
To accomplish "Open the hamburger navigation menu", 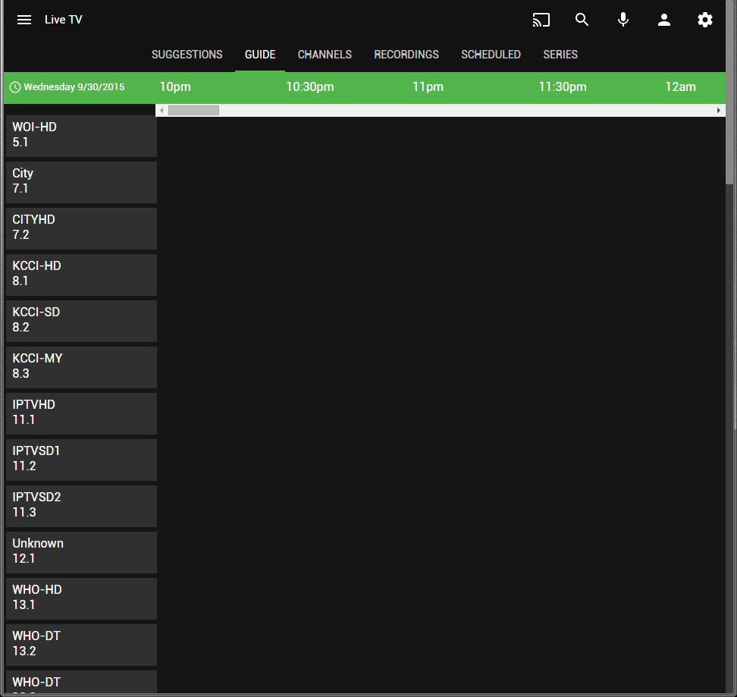I will (x=24, y=20).
